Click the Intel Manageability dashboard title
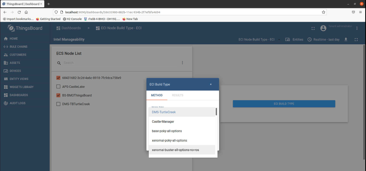Image resolution: width=366 pixels, height=171 pixels. (69, 39)
